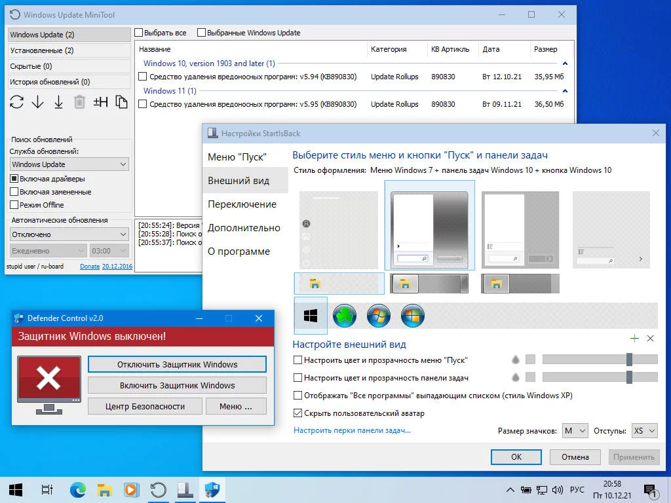Select the green clover Start button icon
Viewport: 671px width, 503px height.
coord(345,316)
